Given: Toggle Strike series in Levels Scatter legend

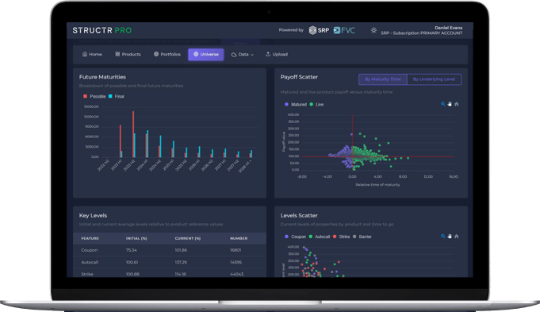Looking at the screenshot, I should coord(341,237).
